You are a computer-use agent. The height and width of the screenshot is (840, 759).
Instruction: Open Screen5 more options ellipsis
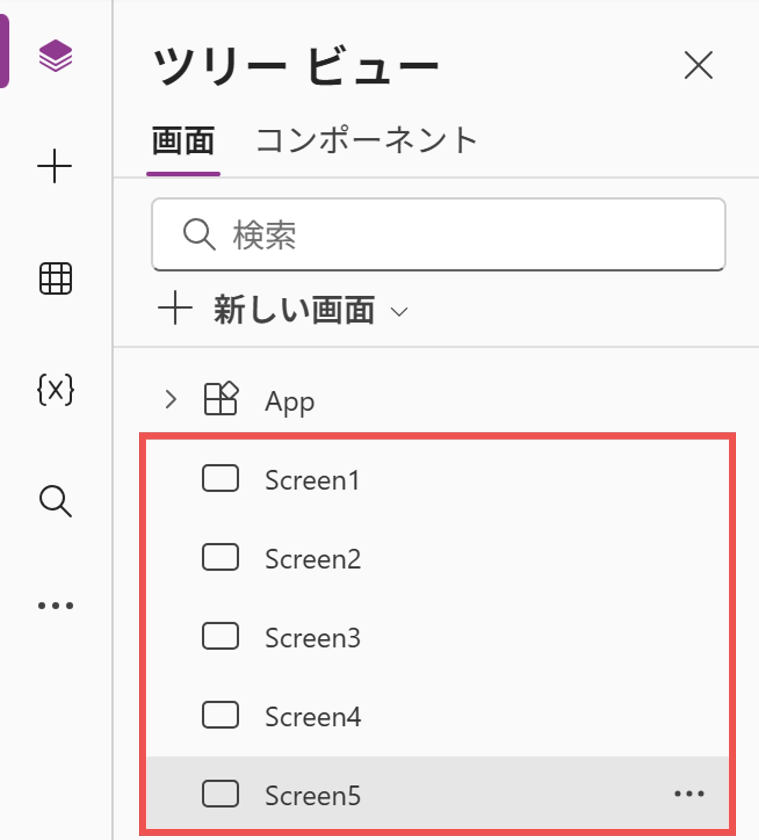coord(689,794)
